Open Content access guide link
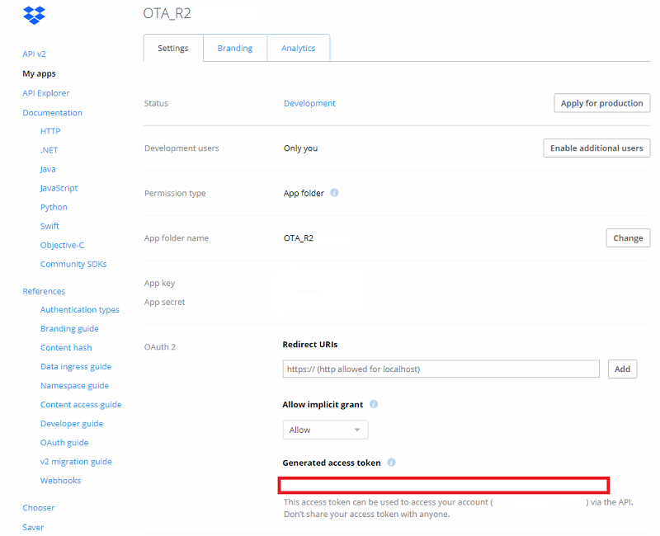This screenshot has height=536, width=660. tap(81, 404)
